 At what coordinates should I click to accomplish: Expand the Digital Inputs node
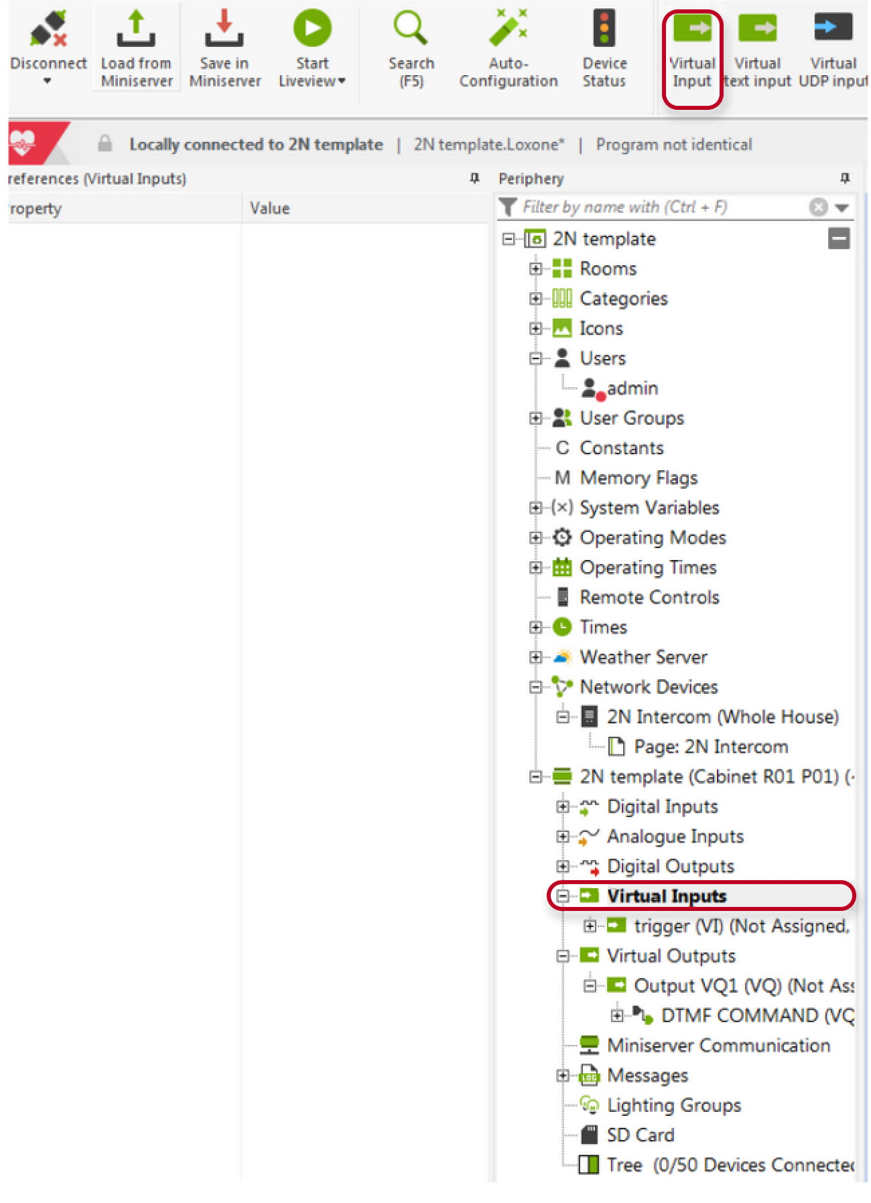(x=562, y=806)
